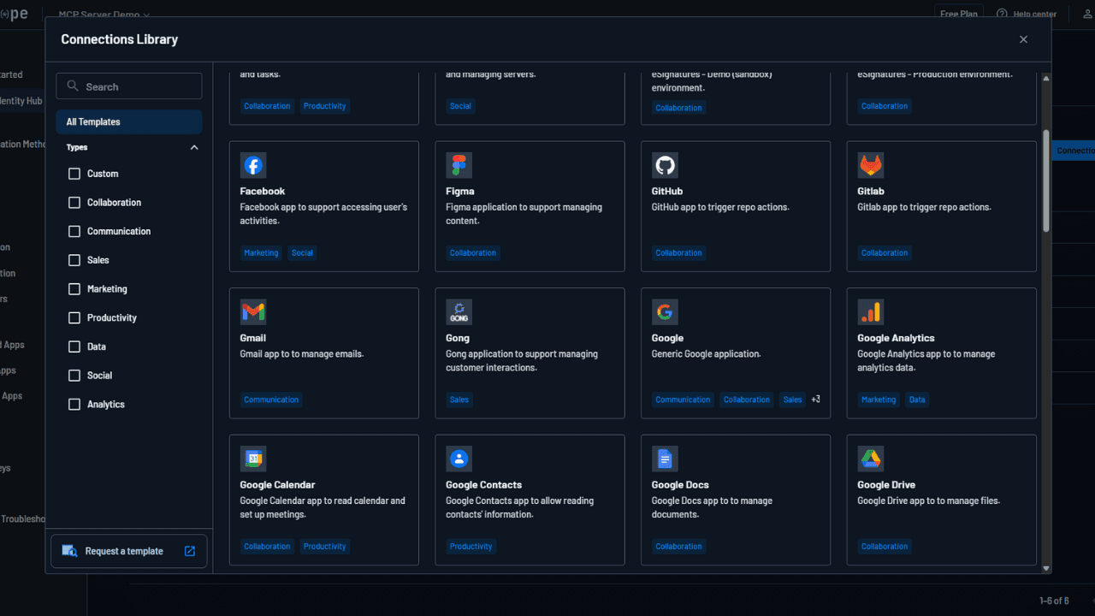The height and width of the screenshot is (616, 1095).
Task: Click inside the Search templates field
Action: [128, 86]
